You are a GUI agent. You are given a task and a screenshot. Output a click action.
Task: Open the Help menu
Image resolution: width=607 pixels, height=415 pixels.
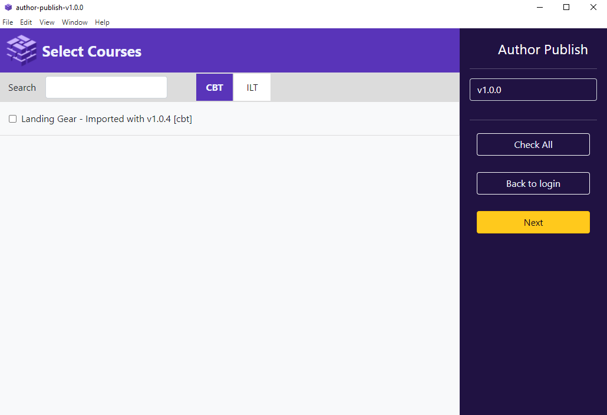pyautogui.click(x=102, y=22)
